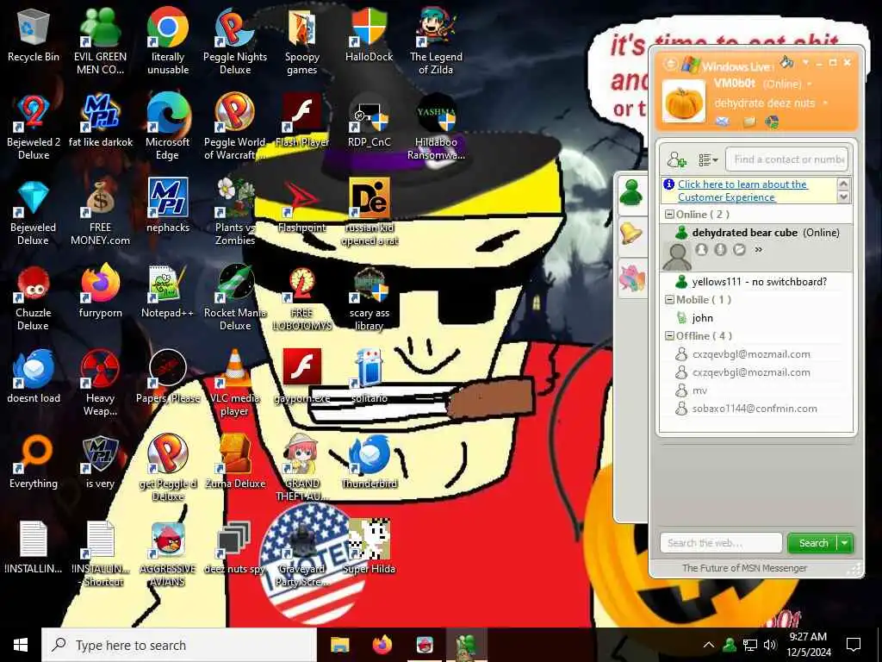Open the show menu arrow in Messenger title bar

pos(805,62)
